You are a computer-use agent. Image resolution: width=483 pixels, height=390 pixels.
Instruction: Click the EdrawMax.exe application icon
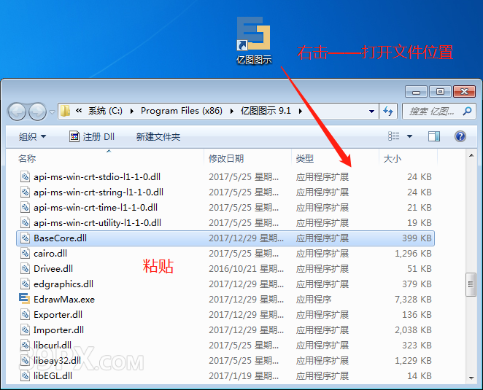(x=25, y=299)
